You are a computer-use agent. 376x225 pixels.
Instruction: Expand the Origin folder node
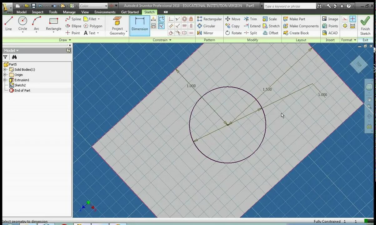pos(5,75)
